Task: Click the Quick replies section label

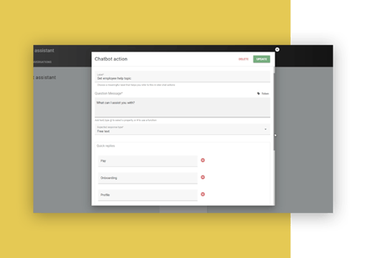Action: point(105,145)
